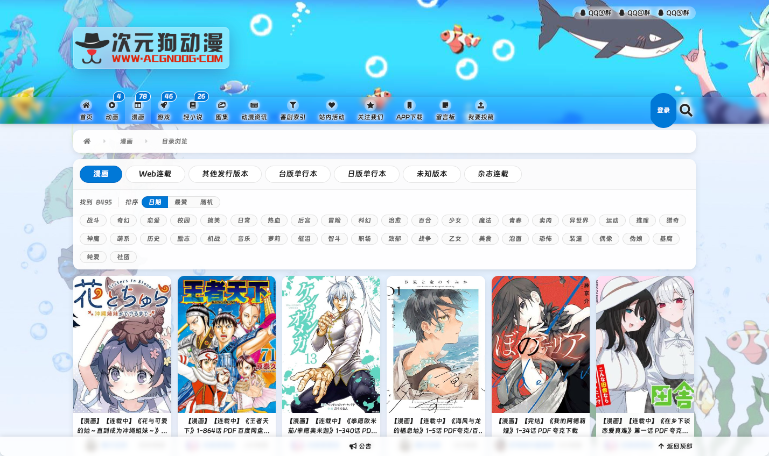769x456 pixels.
Task: Click 漫画 in the breadcrumb
Action: pos(127,141)
